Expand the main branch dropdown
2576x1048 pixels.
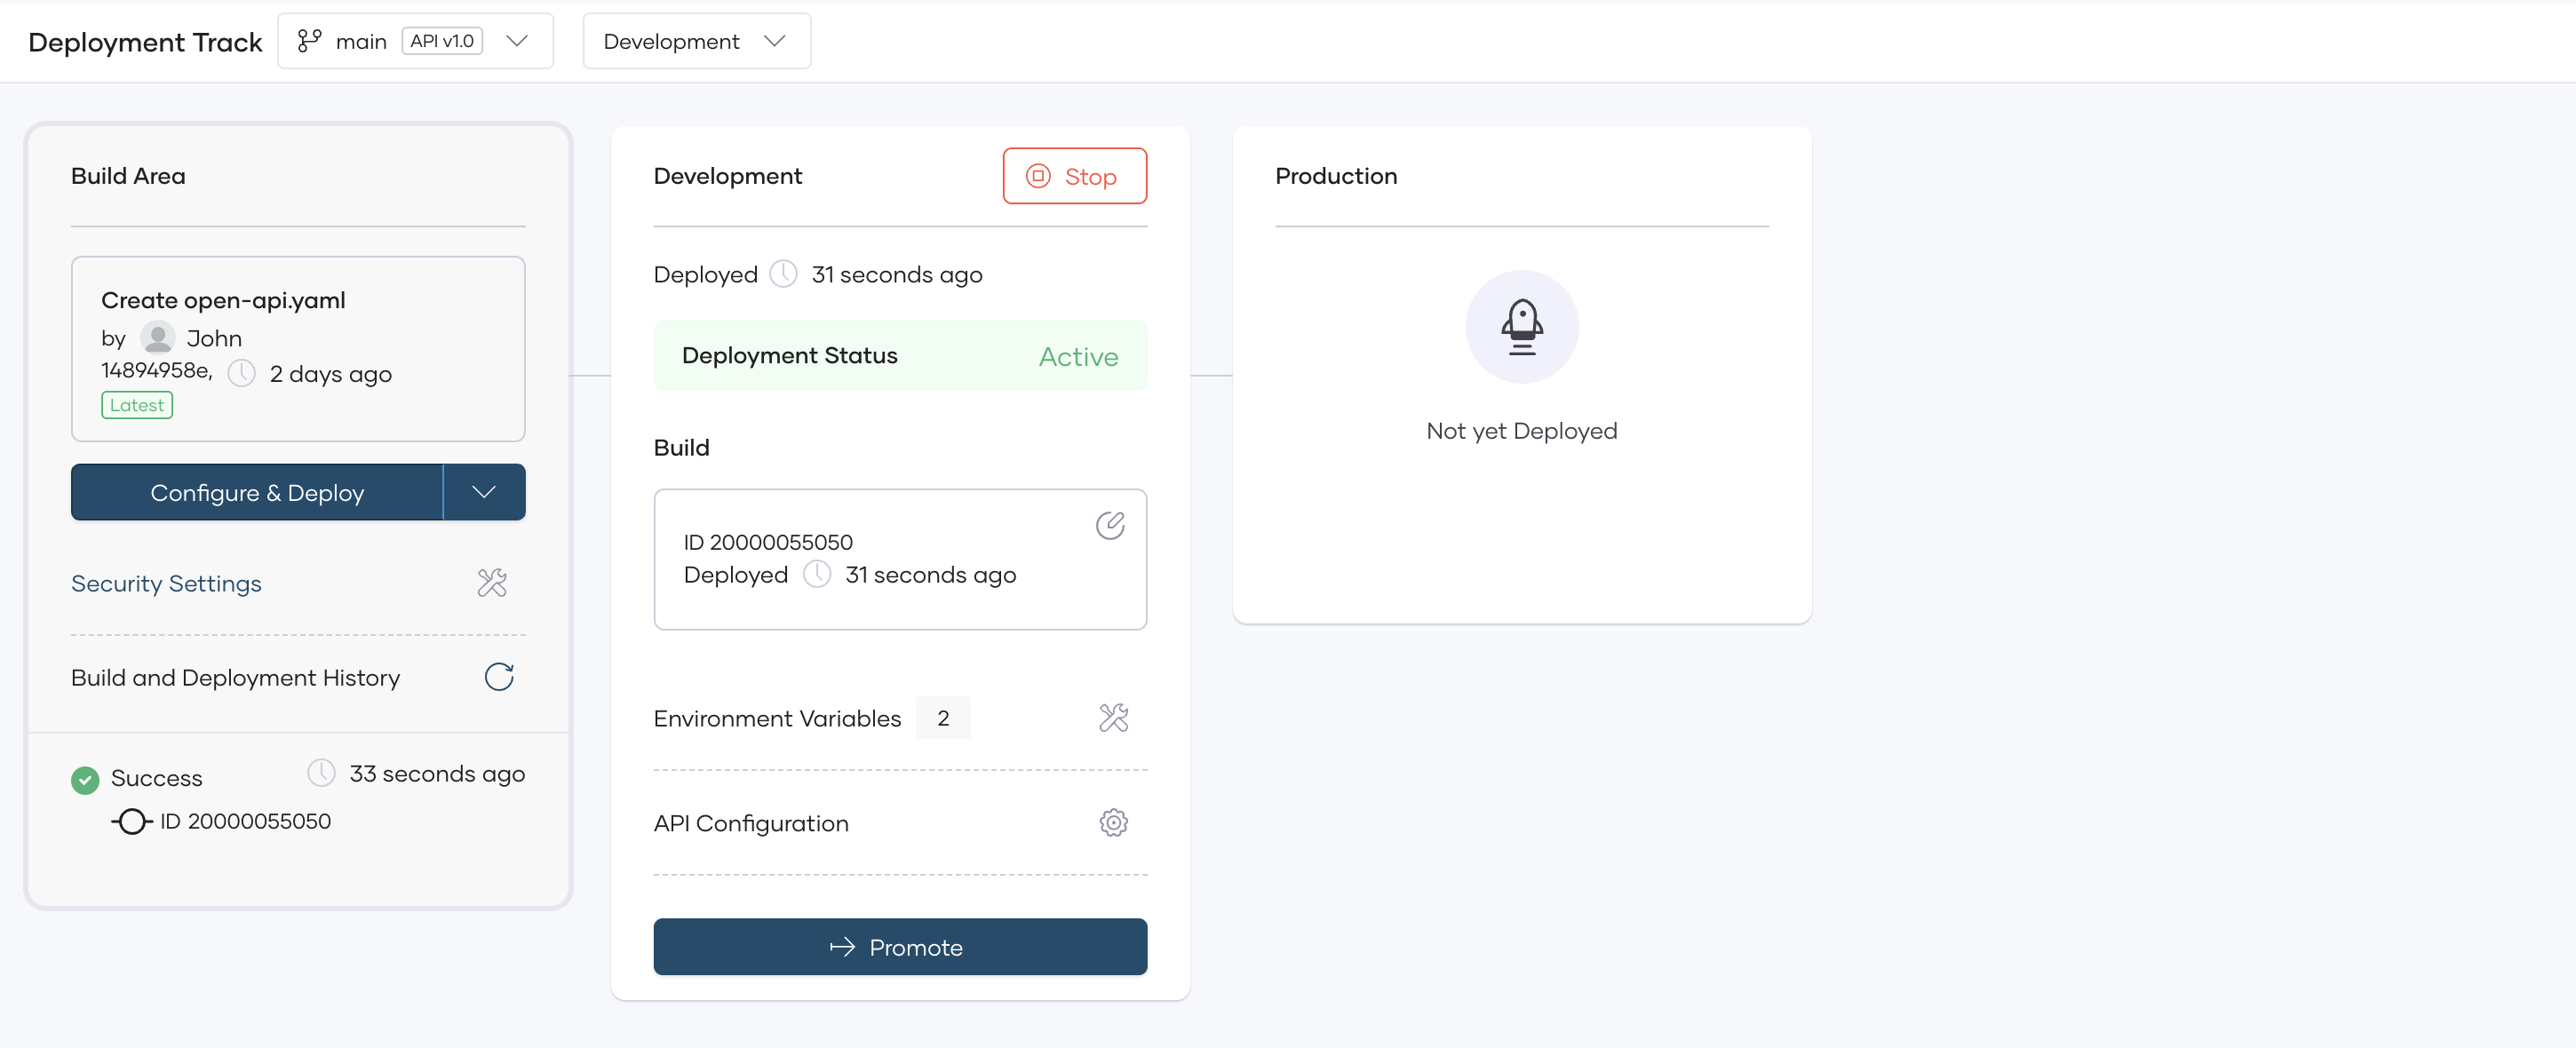click(x=517, y=41)
